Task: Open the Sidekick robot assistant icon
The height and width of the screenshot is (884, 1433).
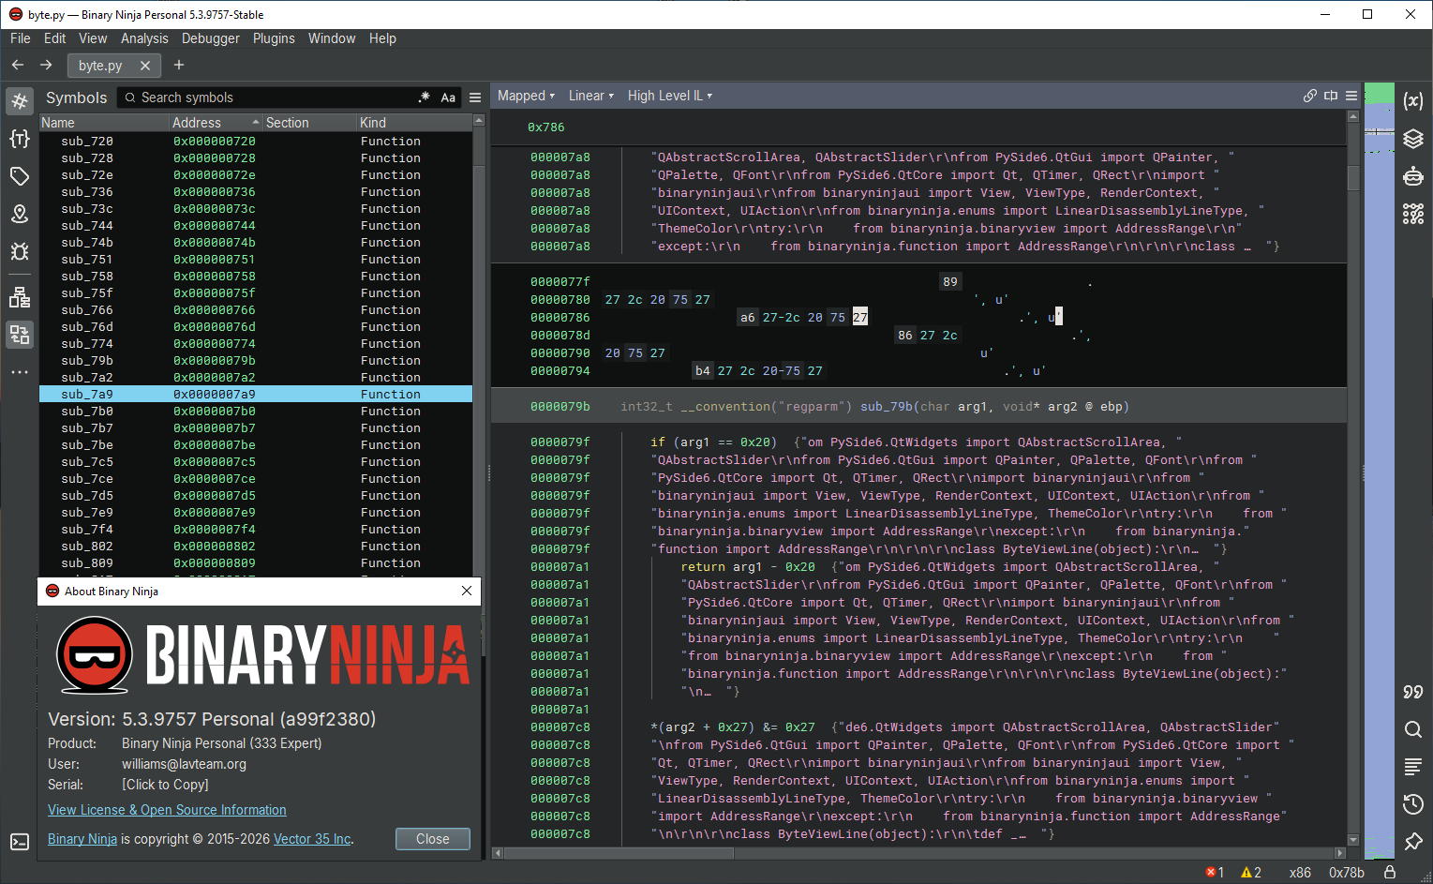Action: tap(1413, 176)
